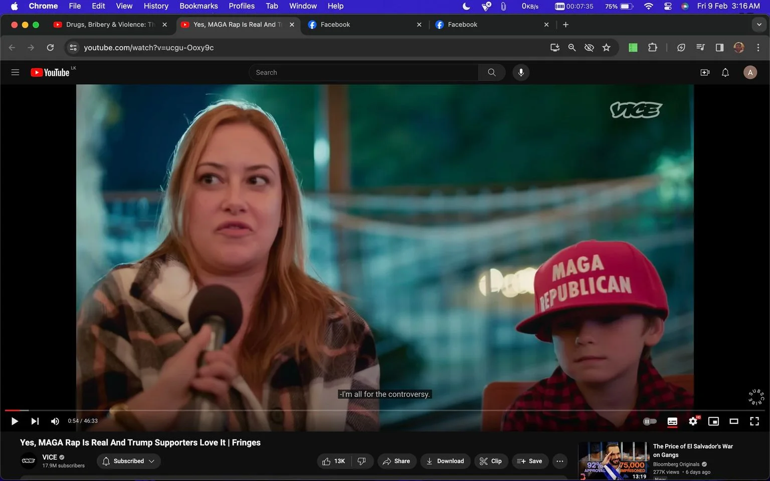The height and width of the screenshot is (481, 770).
Task: Go forward in browser history
Action: (31, 48)
